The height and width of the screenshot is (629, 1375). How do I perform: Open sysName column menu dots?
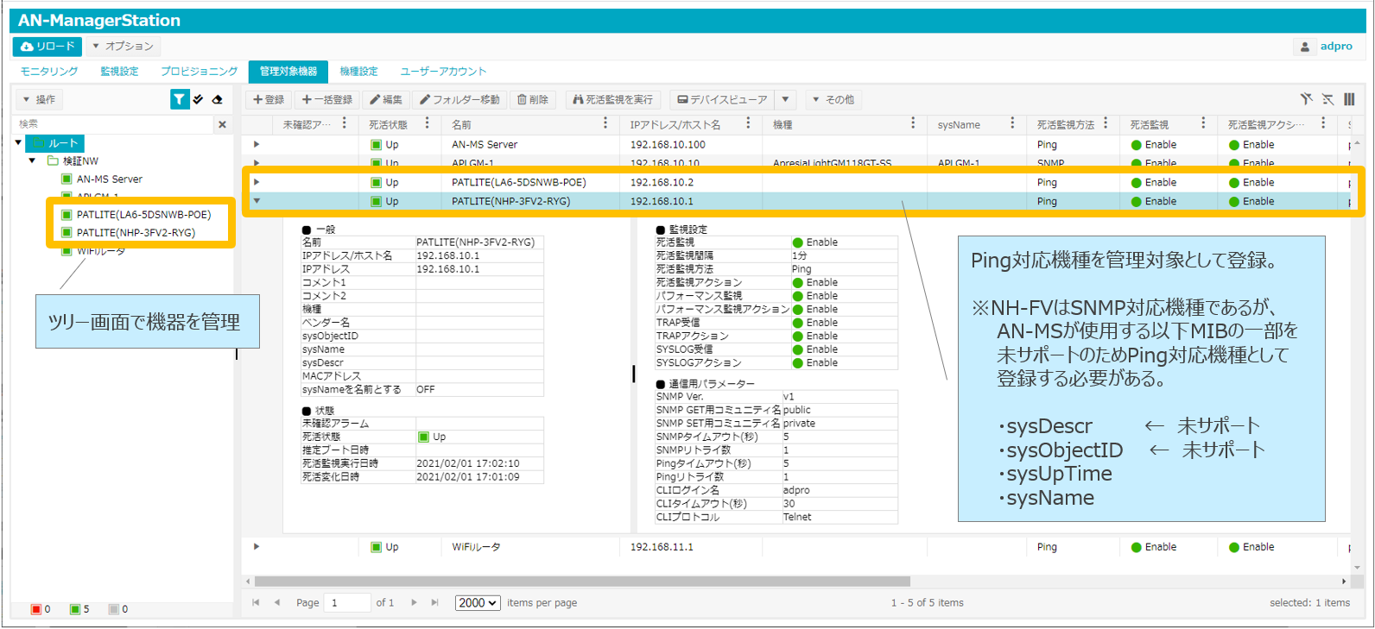tap(1012, 124)
